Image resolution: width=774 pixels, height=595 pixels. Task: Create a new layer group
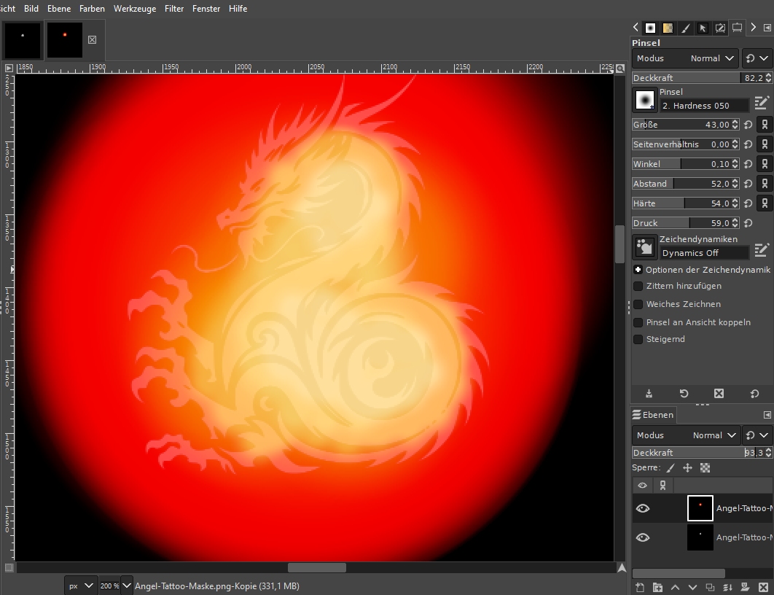click(x=657, y=588)
